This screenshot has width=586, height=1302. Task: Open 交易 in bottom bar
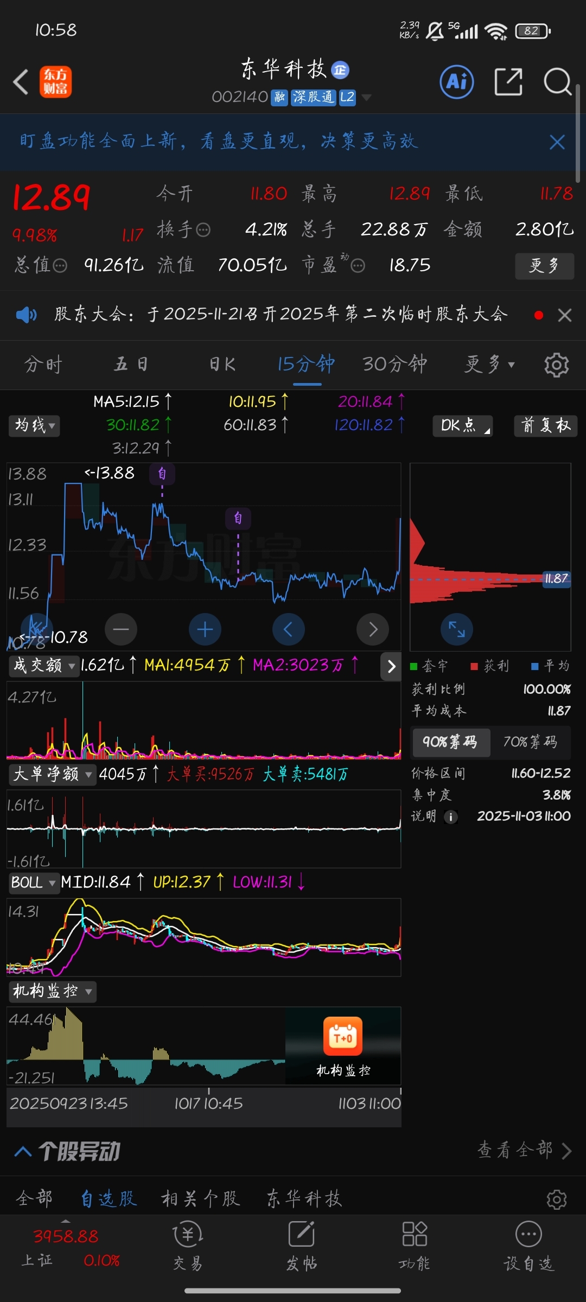tap(188, 1247)
